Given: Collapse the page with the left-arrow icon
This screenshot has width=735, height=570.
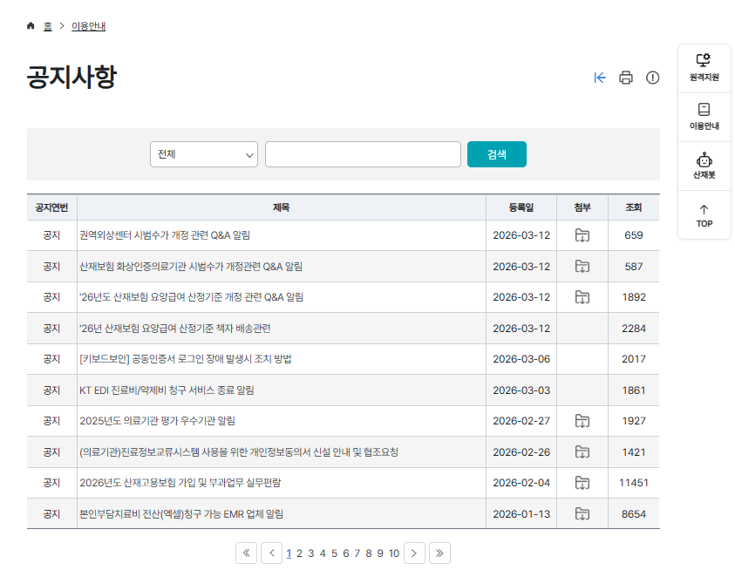Looking at the screenshot, I should [x=599, y=78].
